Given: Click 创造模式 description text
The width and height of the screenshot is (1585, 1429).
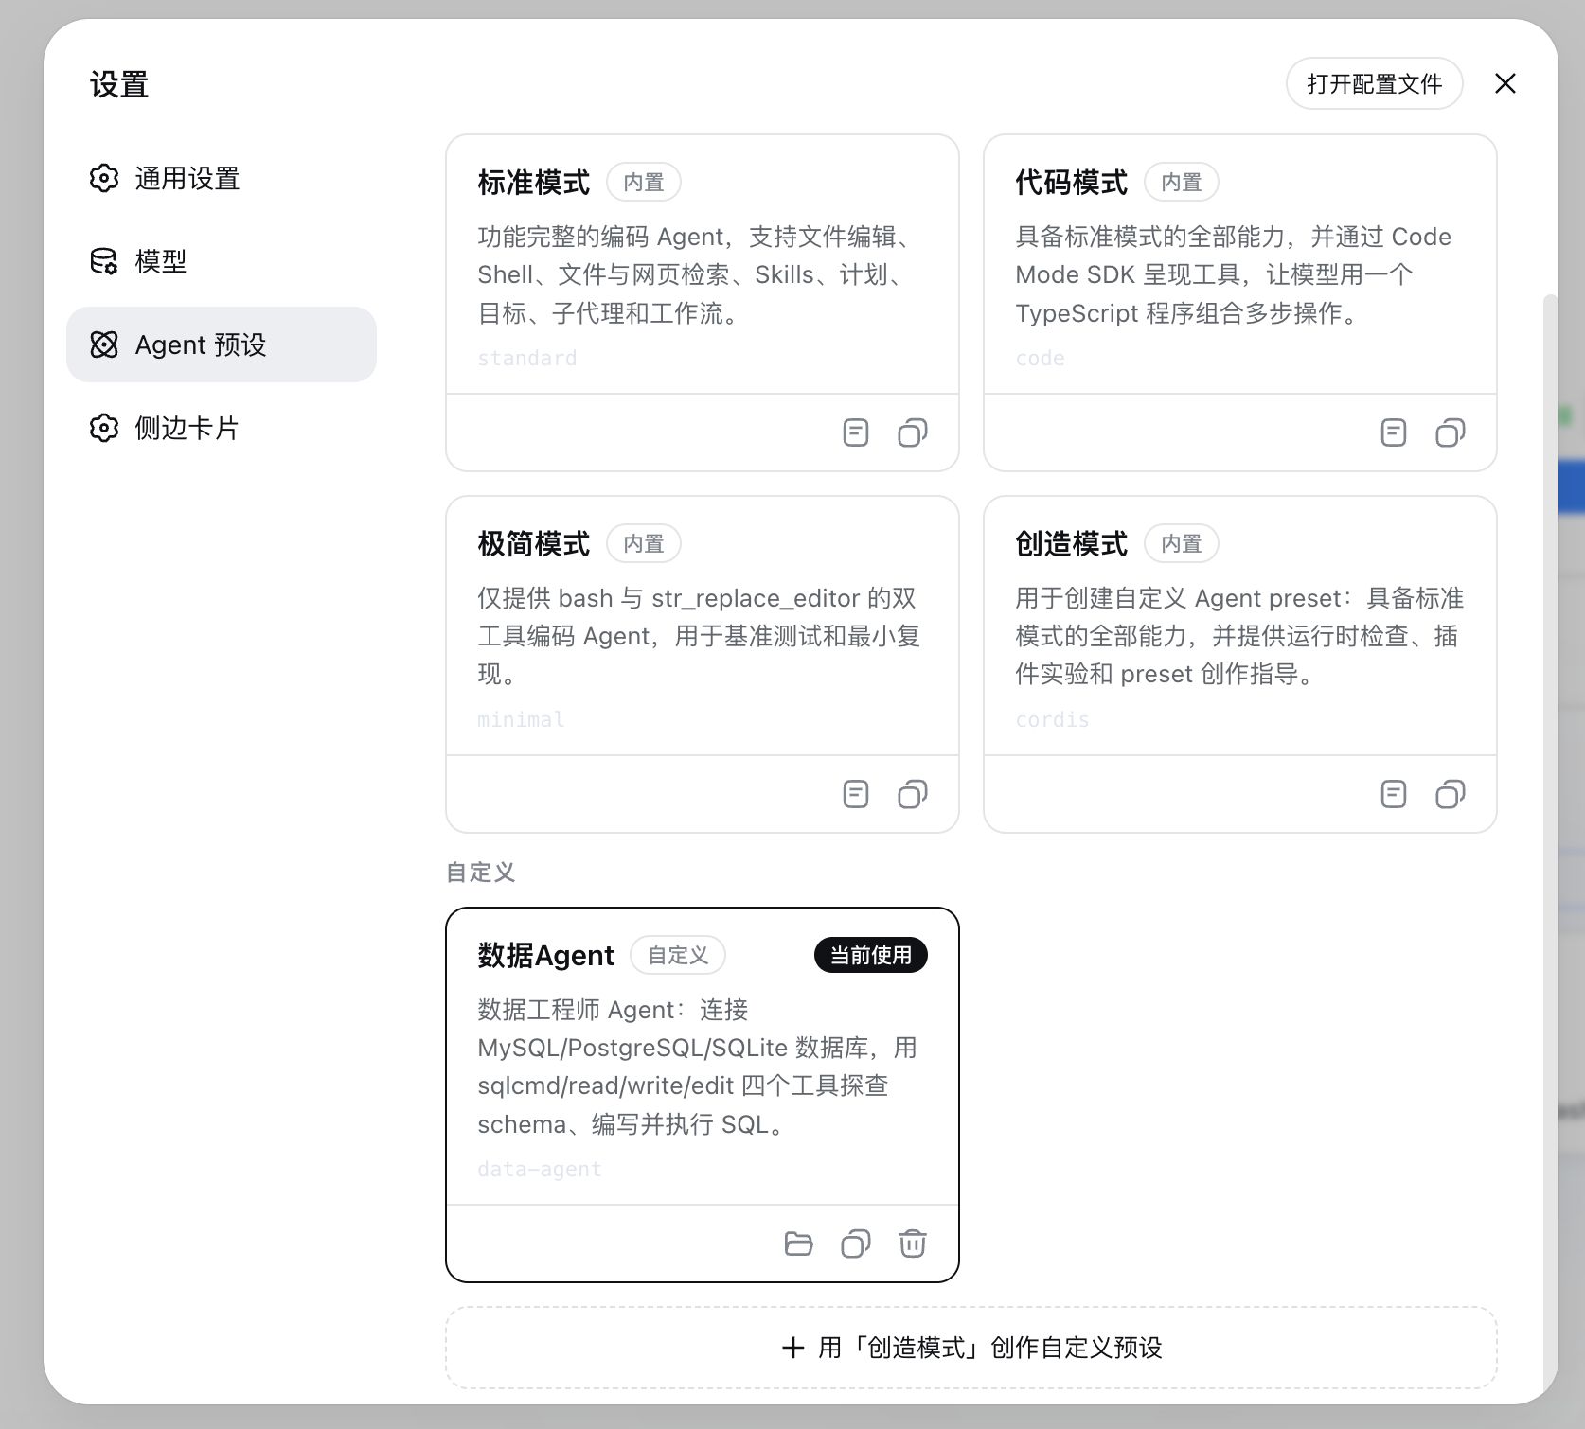Looking at the screenshot, I should tap(1239, 636).
